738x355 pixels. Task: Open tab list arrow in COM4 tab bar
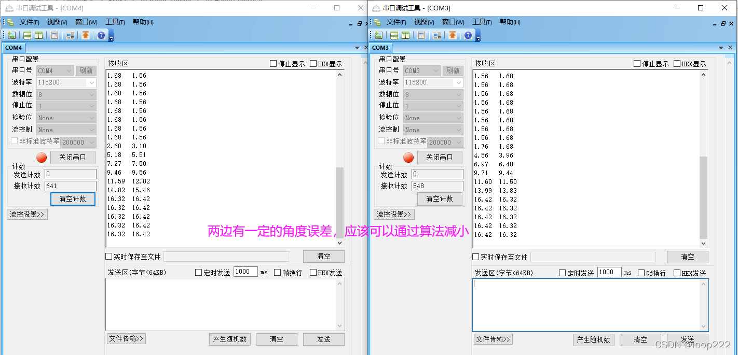click(x=357, y=48)
